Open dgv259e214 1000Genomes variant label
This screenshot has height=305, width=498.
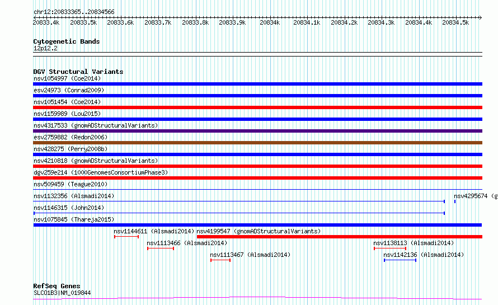pos(101,172)
